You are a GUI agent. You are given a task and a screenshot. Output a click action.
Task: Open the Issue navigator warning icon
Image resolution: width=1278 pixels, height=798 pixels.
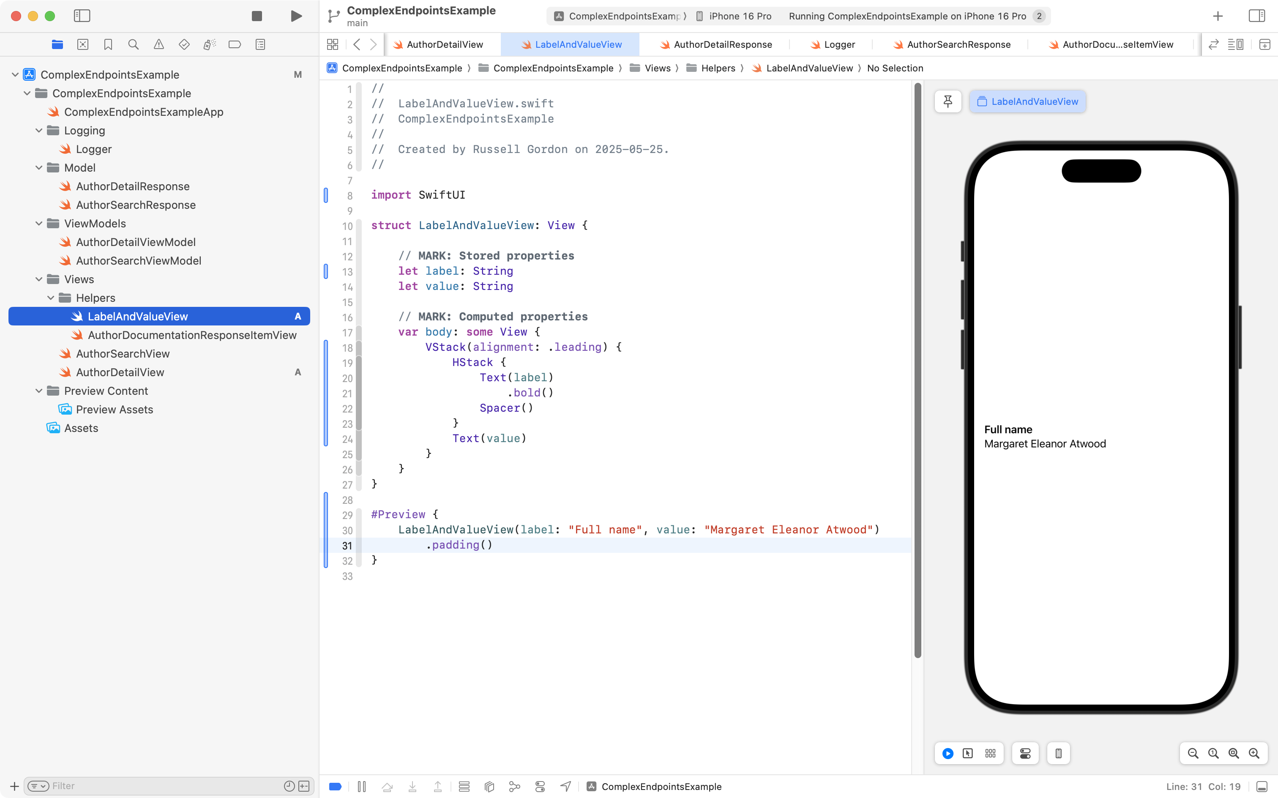pyautogui.click(x=159, y=45)
